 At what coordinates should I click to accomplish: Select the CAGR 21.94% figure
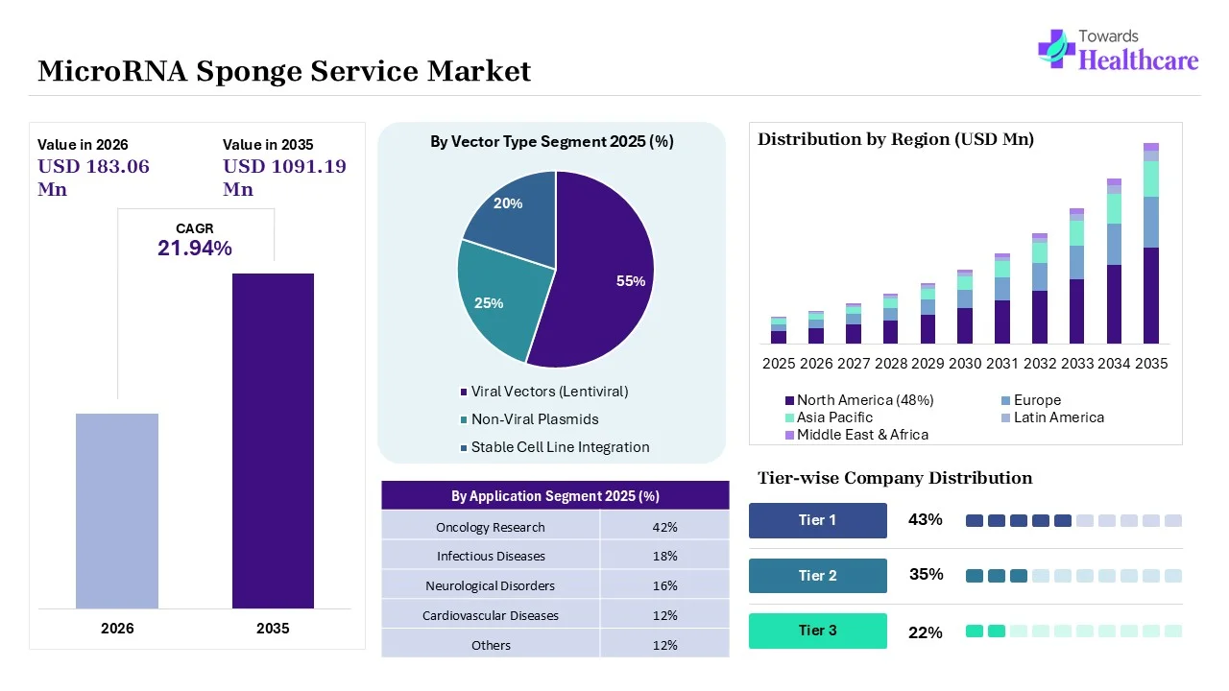click(x=195, y=241)
